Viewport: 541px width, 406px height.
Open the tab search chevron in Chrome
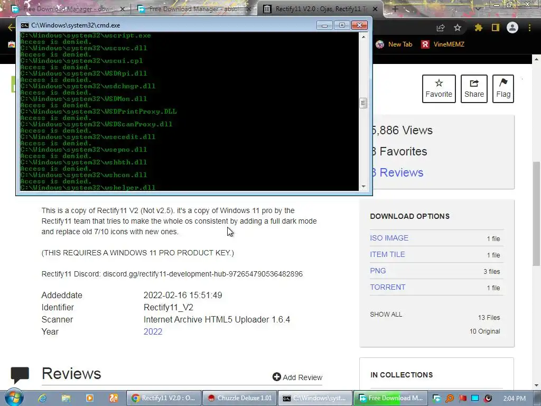478,9
